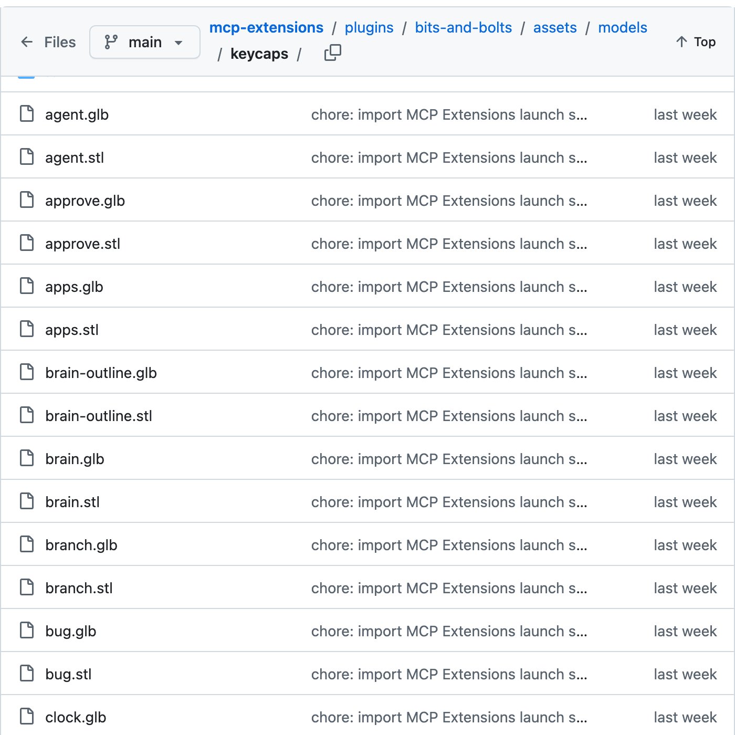
Task: Click the file icon for approve.stl
Action: [27, 243]
